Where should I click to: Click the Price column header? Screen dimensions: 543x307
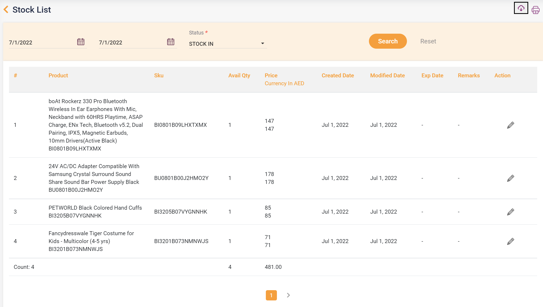[271, 76]
